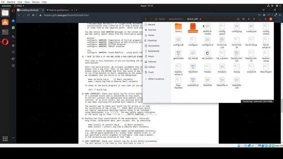Open Recent in Files sidebar

click(x=157, y=25)
